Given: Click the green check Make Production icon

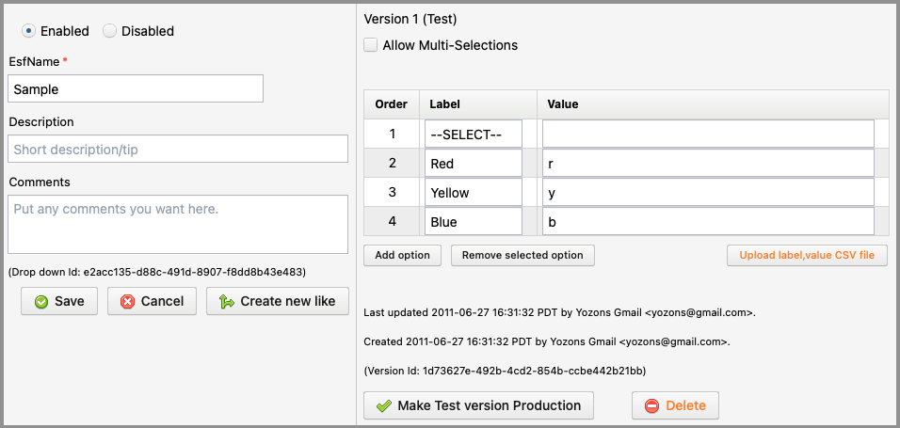Looking at the screenshot, I should [x=383, y=406].
